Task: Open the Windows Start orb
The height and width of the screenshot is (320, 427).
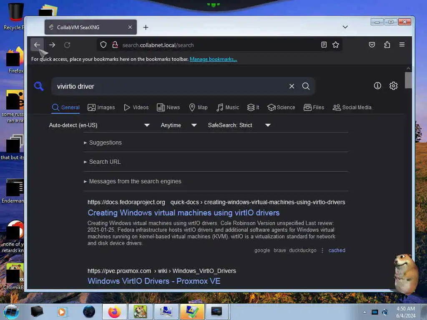Action: [x=11, y=312]
